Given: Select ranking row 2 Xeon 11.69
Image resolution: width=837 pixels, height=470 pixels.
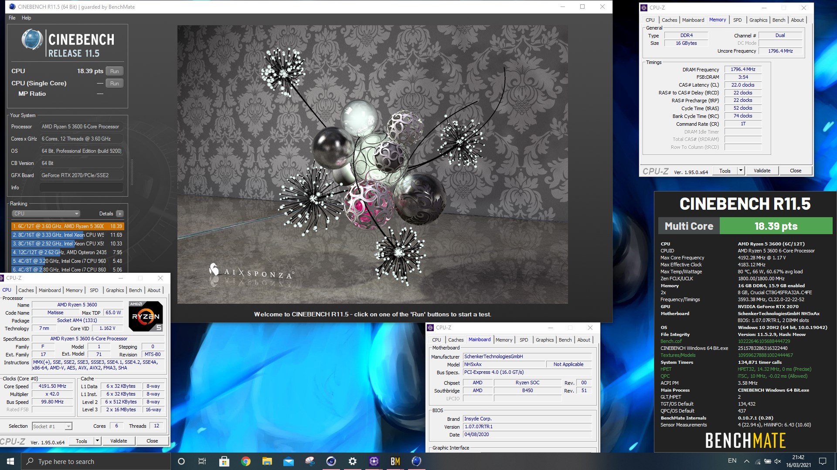Looking at the screenshot, I should pyautogui.click(x=68, y=235).
